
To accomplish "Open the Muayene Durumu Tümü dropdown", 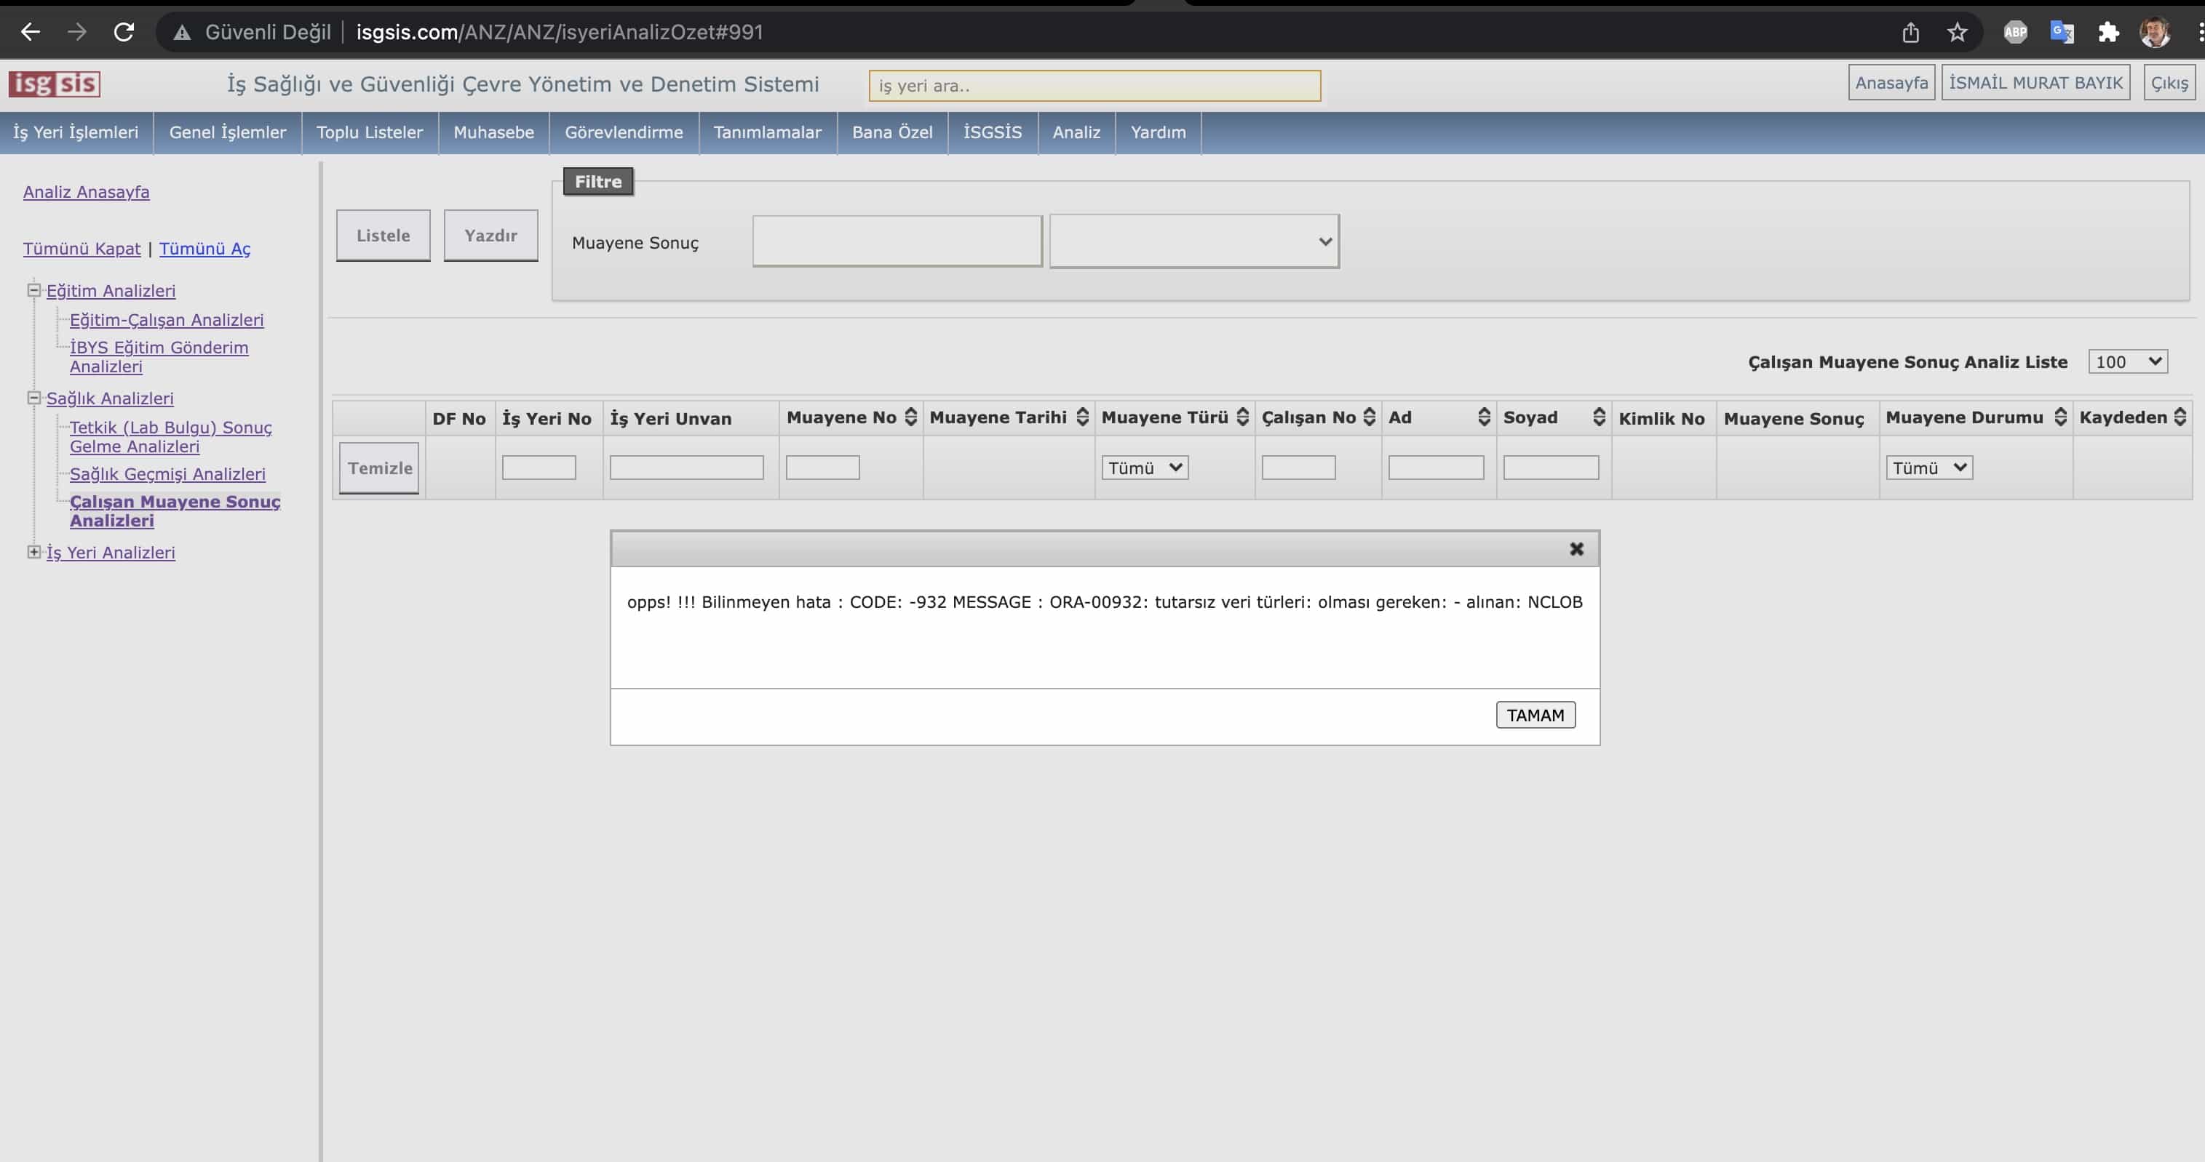I will point(1928,468).
